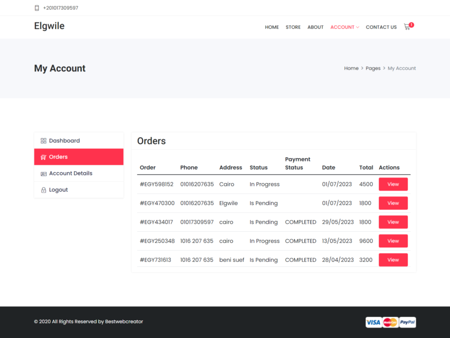View order #EGY598152 details

[393, 184]
